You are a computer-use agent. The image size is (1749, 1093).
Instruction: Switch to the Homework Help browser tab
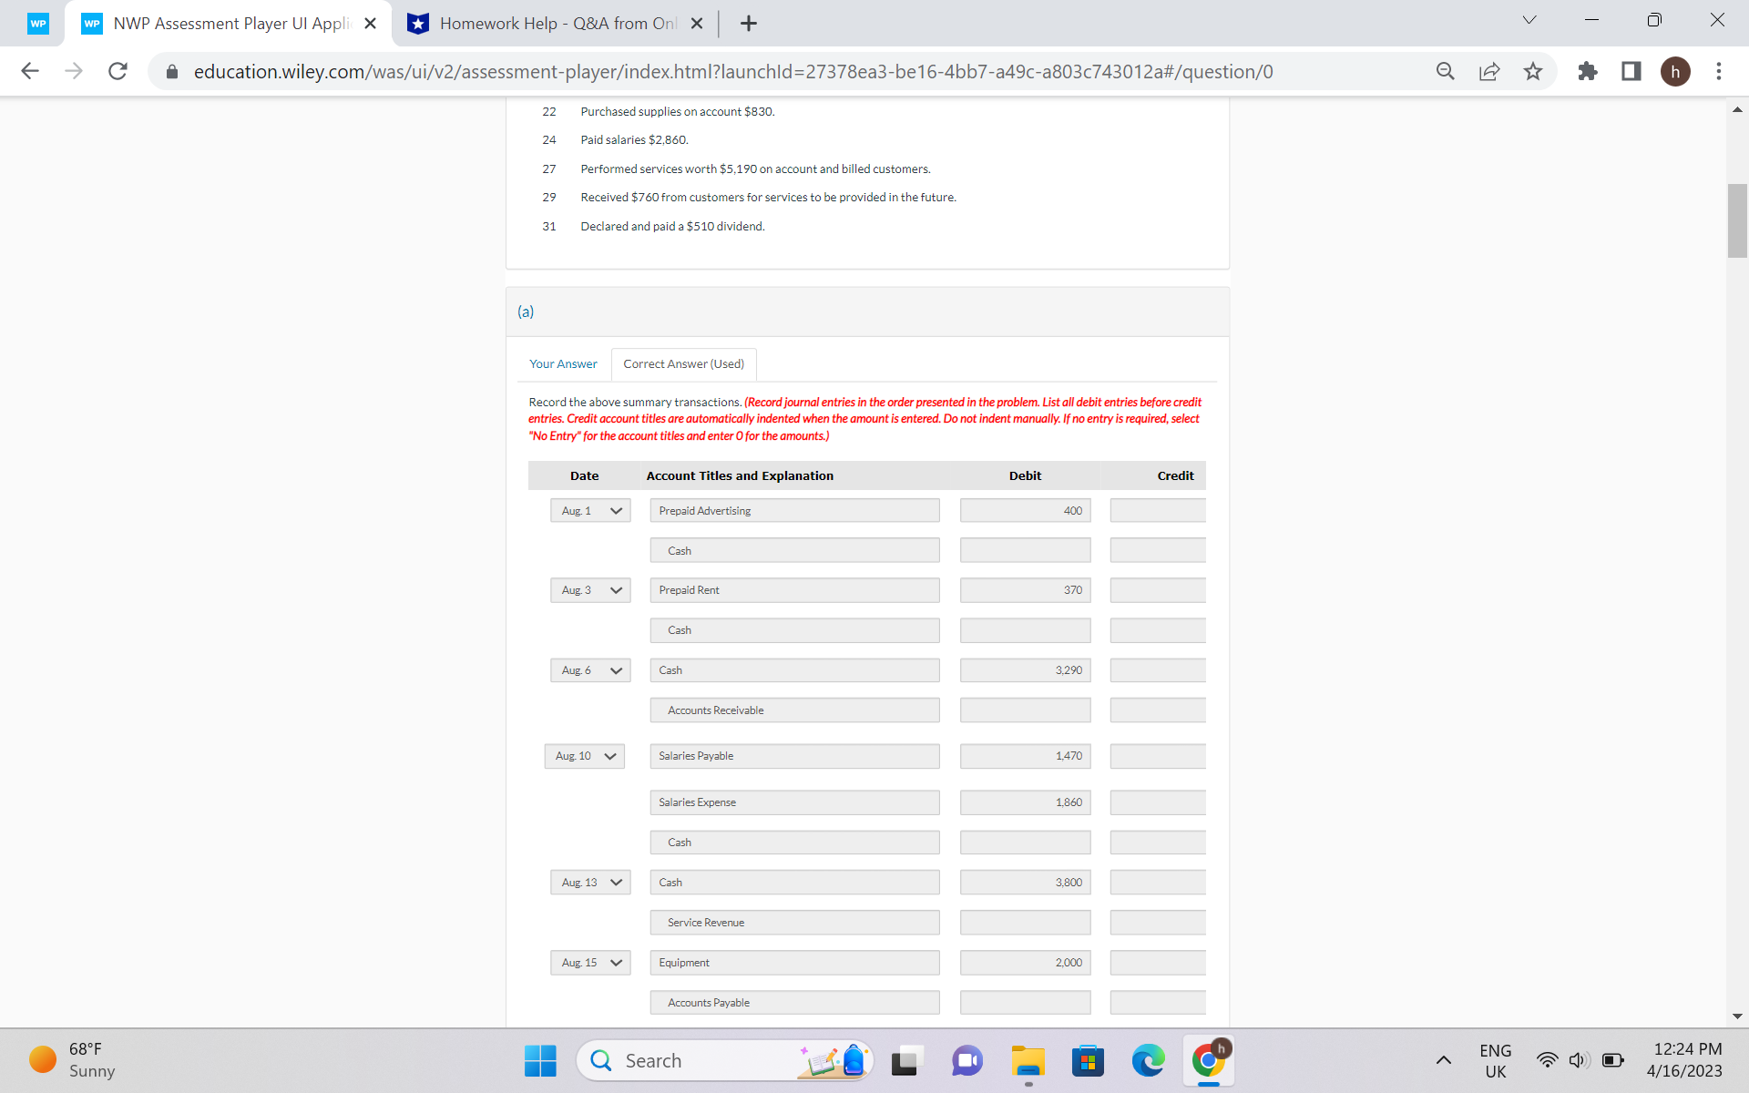(x=547, y=23)
